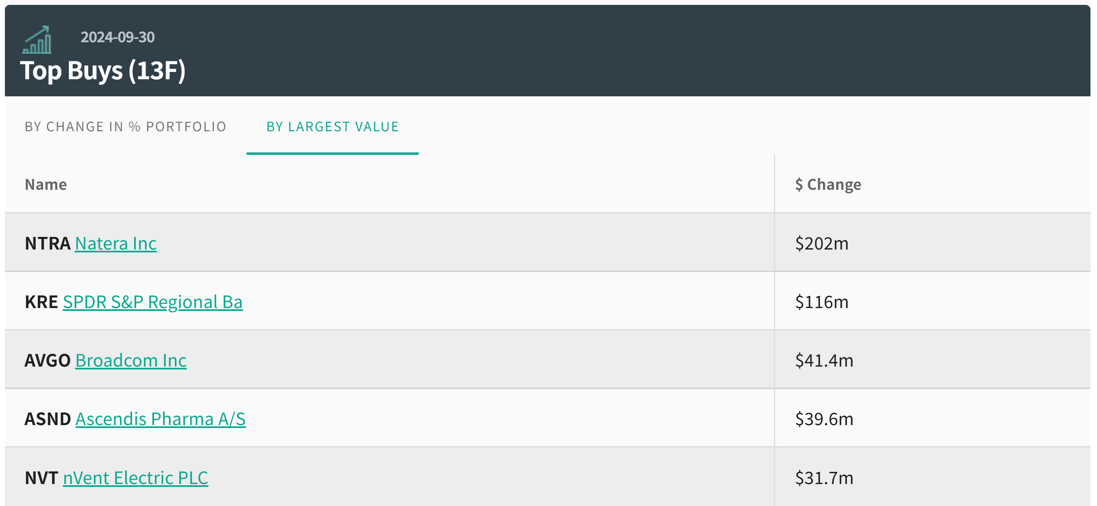
Task: Select the By Largest Value tab
Action: pos(332,127)
